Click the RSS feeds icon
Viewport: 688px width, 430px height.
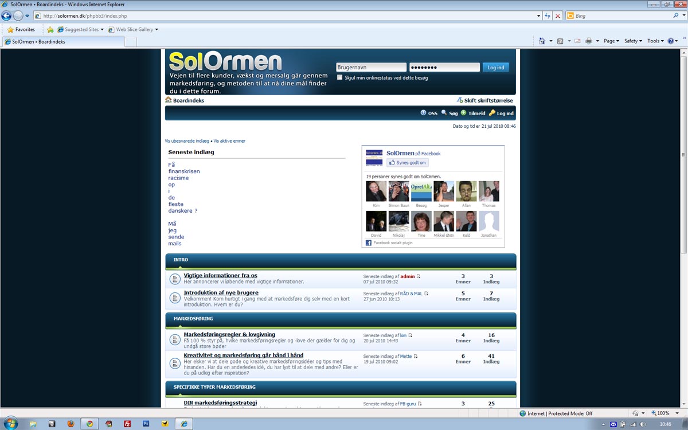click(x=560, y=41)
